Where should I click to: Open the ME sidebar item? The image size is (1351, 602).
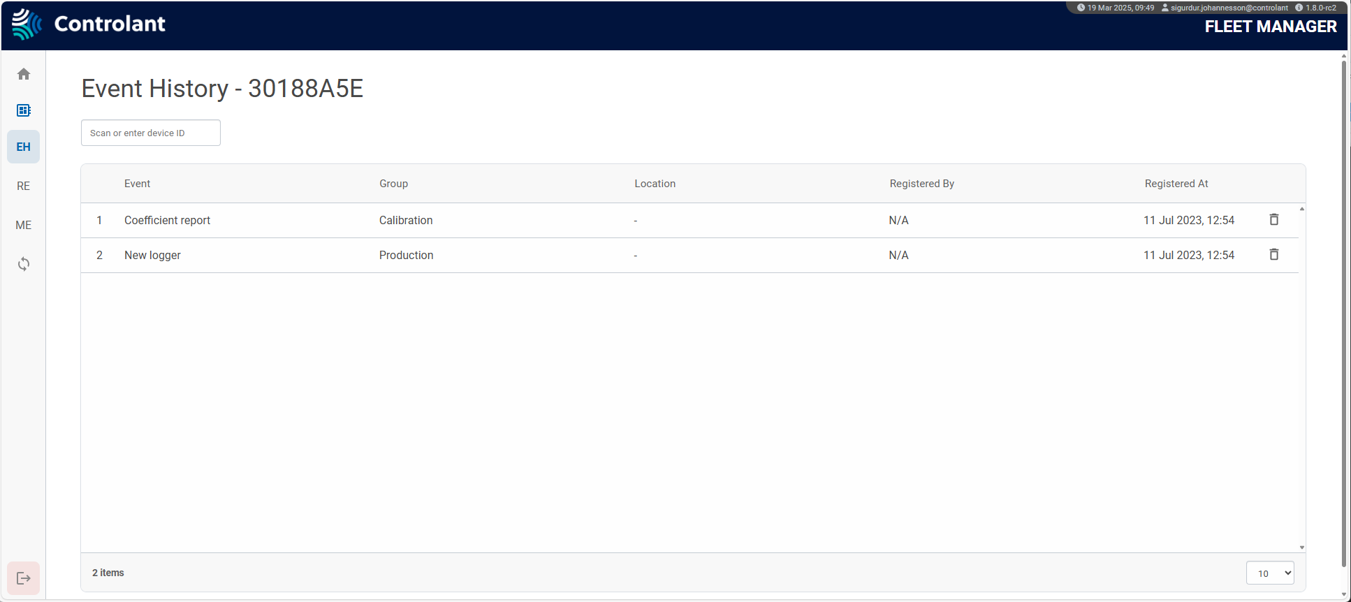pos(24,225)
